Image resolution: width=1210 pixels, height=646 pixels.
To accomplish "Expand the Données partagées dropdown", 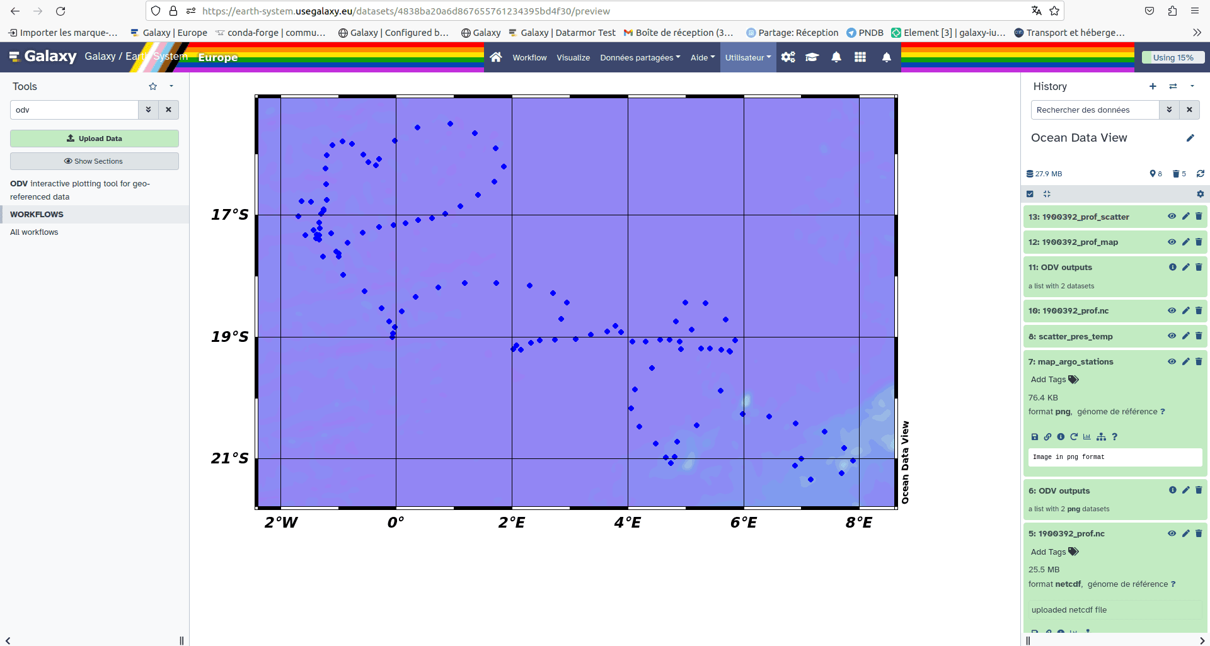I will [x=640, y=57].
